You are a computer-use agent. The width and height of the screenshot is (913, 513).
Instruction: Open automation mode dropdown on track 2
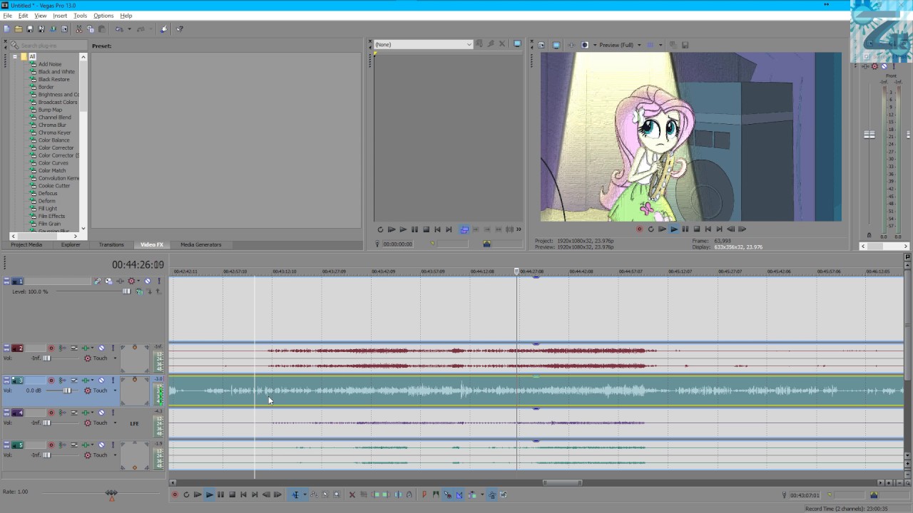[x=115, y=358]
